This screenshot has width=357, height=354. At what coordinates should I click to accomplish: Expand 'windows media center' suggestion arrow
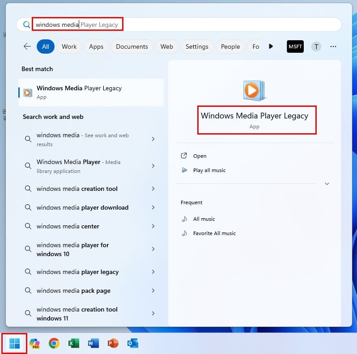pyautogui.click(x=153, y=226)
